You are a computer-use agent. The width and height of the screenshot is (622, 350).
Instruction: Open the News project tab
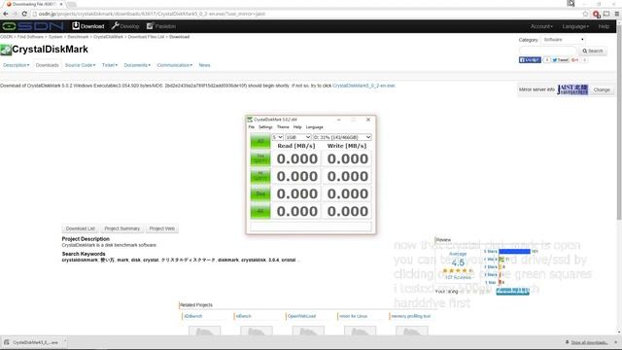(204, 65)
